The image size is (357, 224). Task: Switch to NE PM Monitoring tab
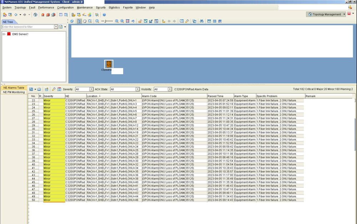click(14, 92)
